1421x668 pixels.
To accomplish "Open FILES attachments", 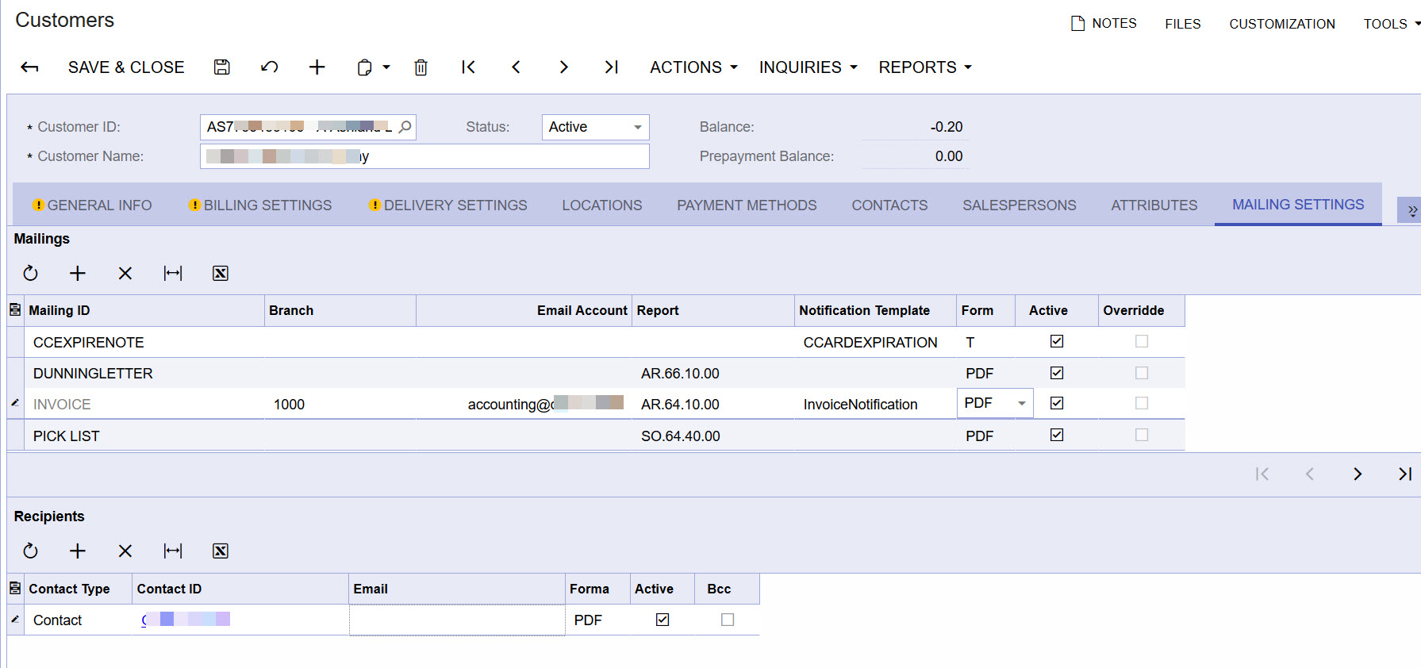I will 1183,24.
